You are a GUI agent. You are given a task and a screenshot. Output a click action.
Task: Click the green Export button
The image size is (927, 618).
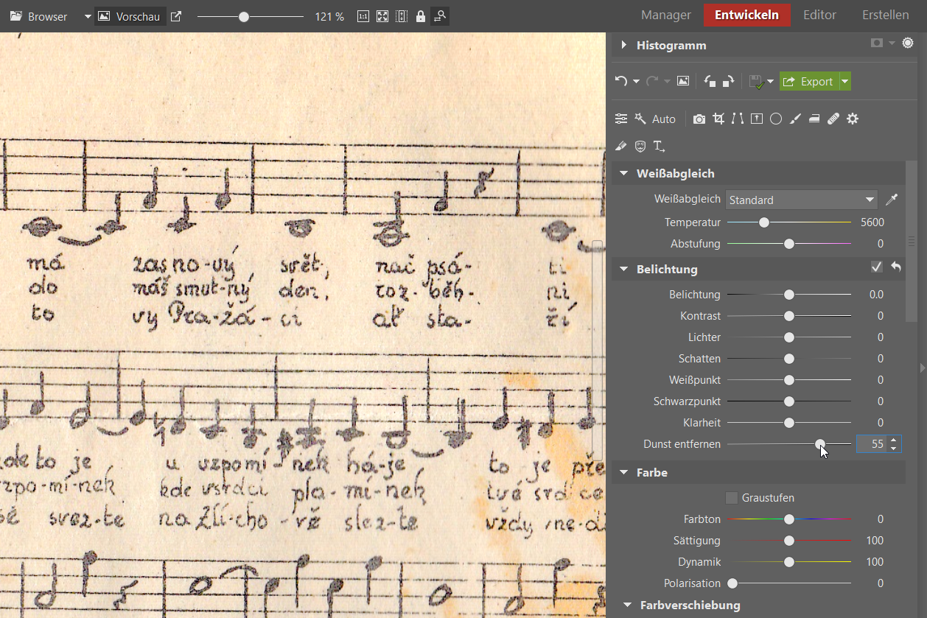(x=809, y=81)
